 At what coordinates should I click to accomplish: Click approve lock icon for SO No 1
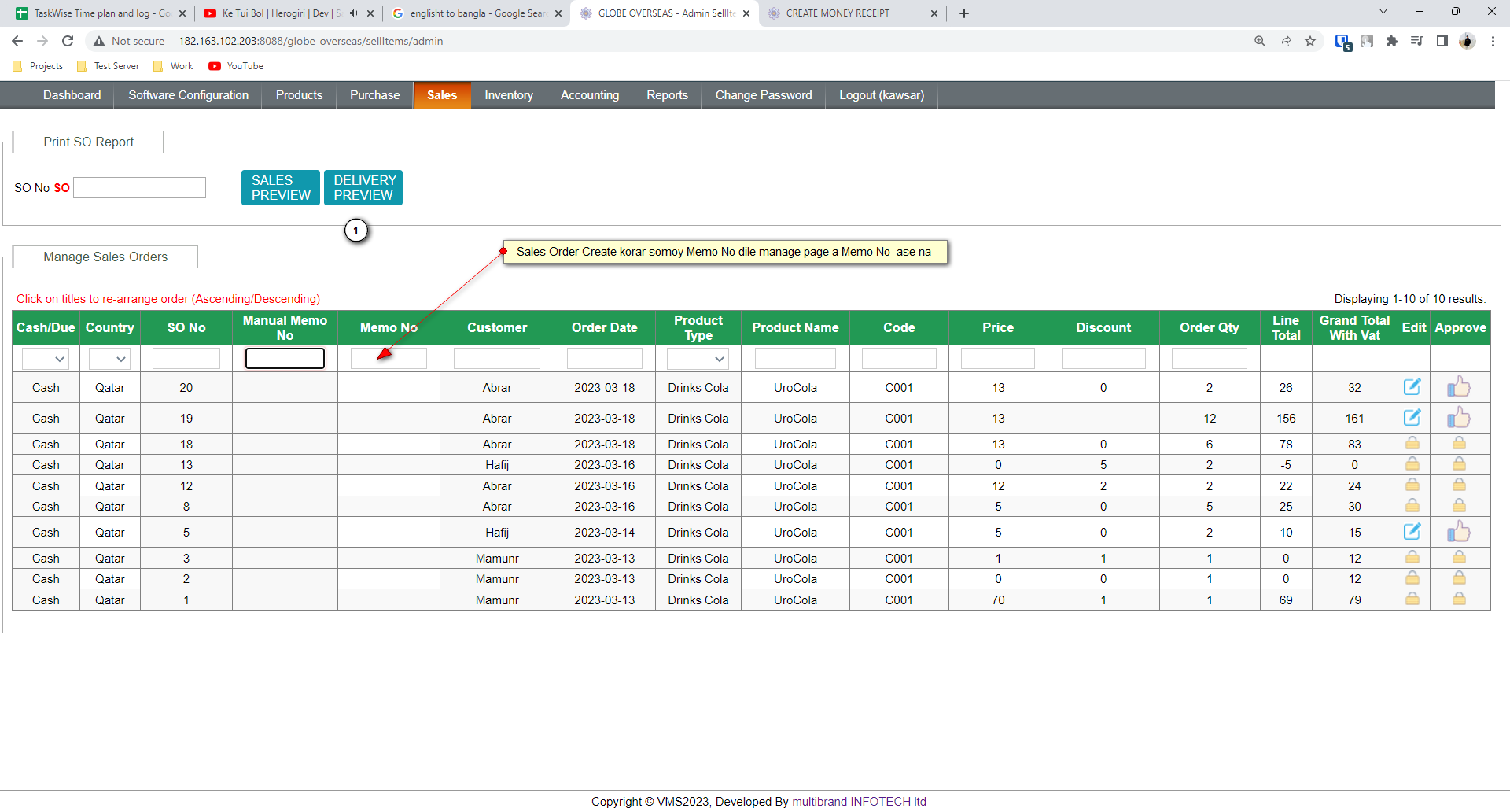tap(1459, 599)
